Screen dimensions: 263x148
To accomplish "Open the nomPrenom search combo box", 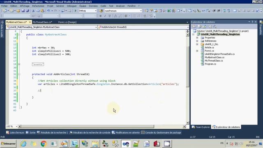I will tap(123, 11).
